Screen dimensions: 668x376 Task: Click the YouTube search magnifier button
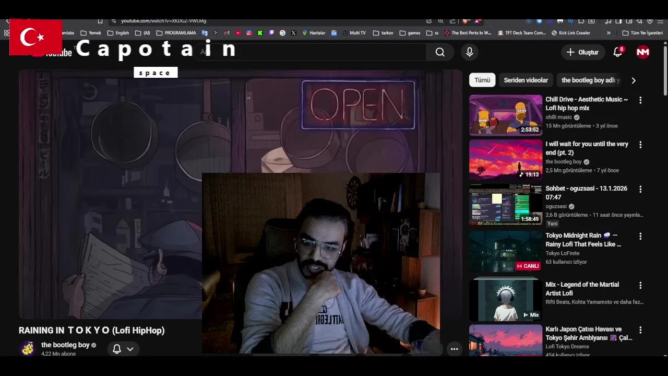[440, 52]
